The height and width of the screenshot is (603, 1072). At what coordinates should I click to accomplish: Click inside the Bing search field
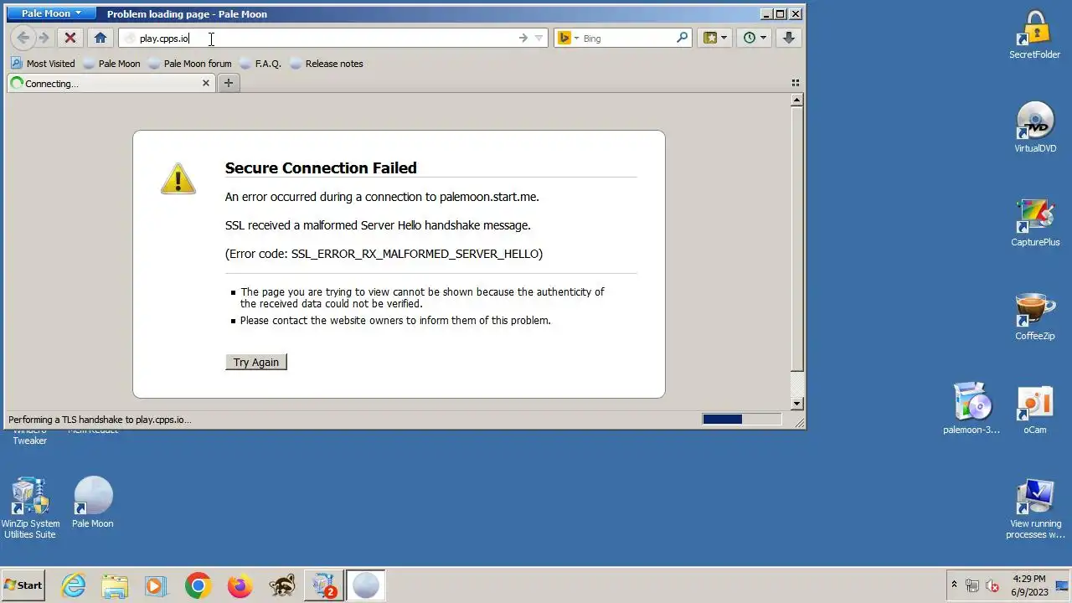pyautogui.click(x=628, y=38)
